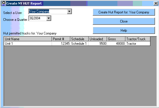Image resolution: width=159 pixels, height=108 pixels.
Task: Select the gross weight 48000 cell
Action: tap(116, 44)
